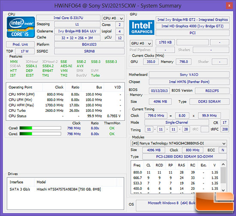Click the tRFC 208 field
Image resolution: width=236 pixels, height=216 pixels.
[x=224, y=129]
